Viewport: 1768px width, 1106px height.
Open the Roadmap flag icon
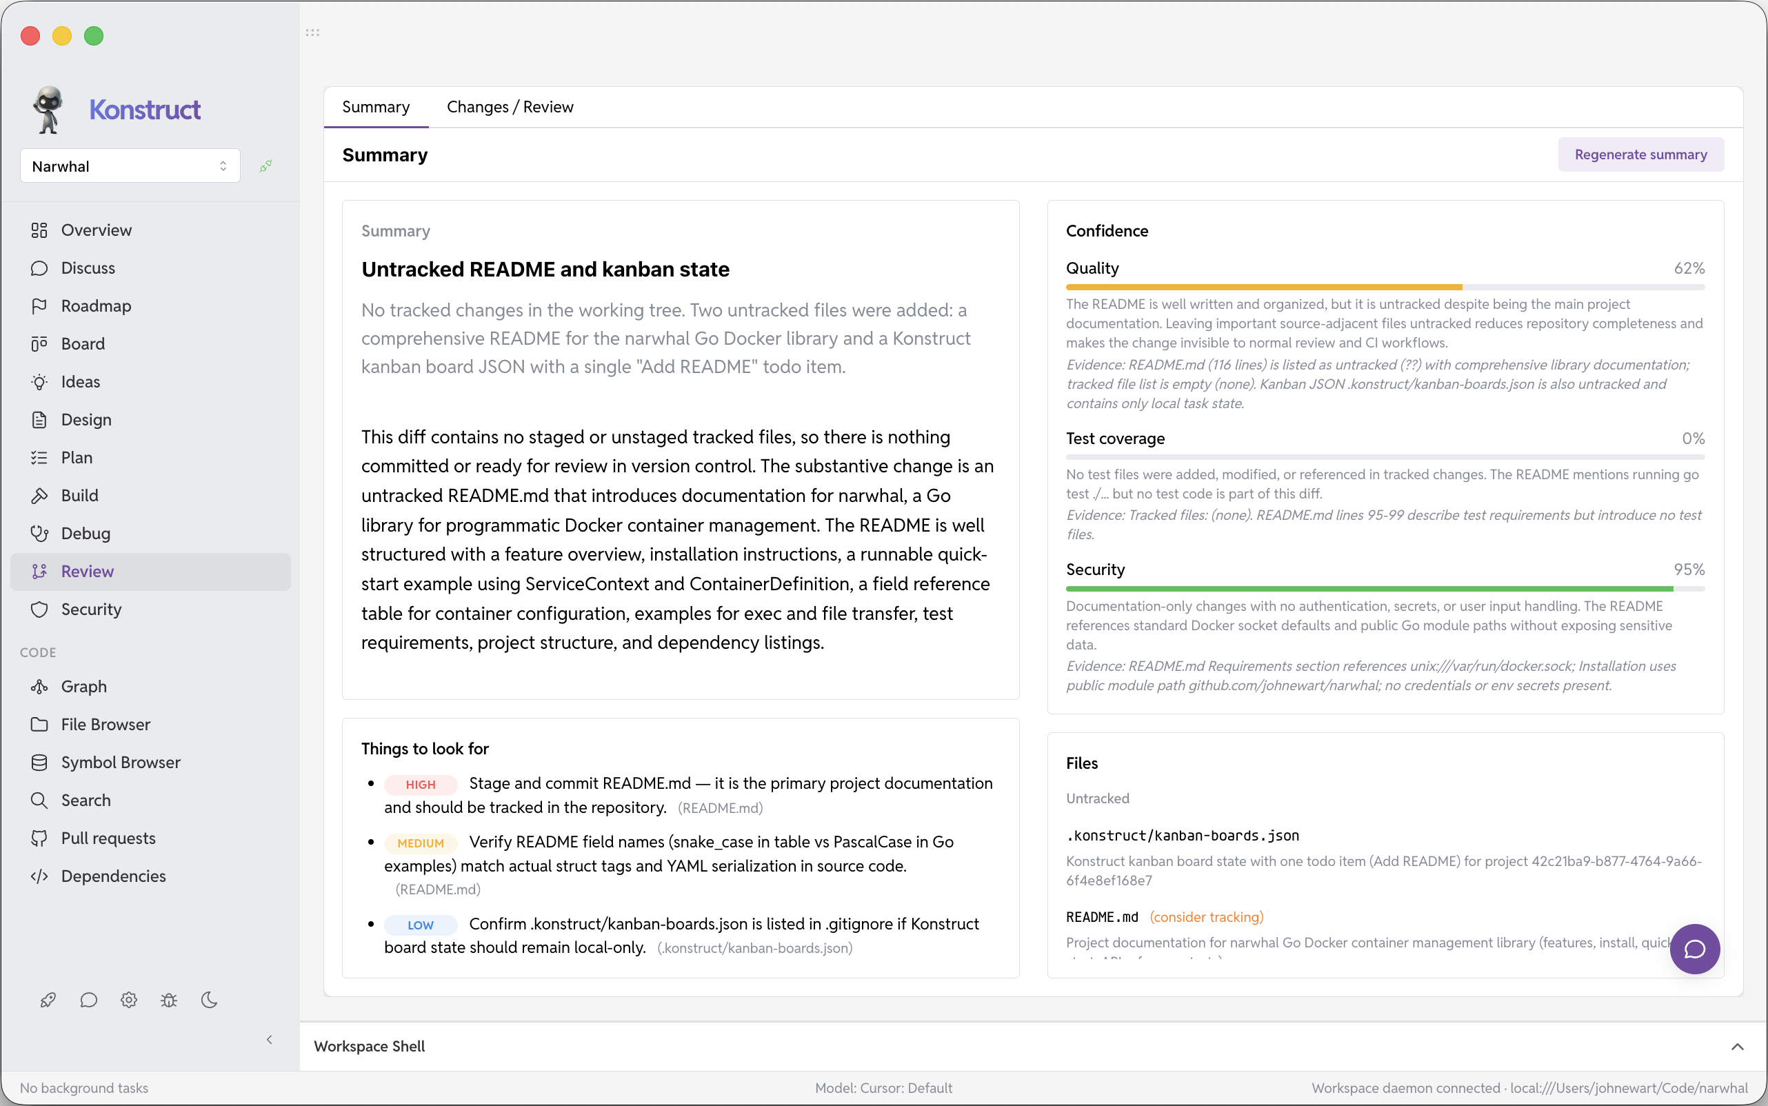tap(39, 305)
